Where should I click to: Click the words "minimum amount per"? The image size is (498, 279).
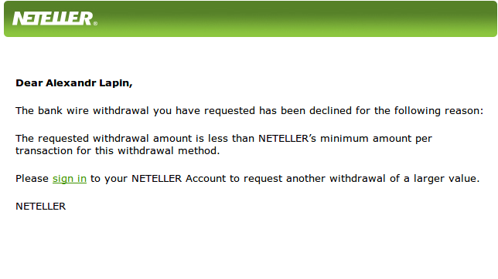[376, 139]
